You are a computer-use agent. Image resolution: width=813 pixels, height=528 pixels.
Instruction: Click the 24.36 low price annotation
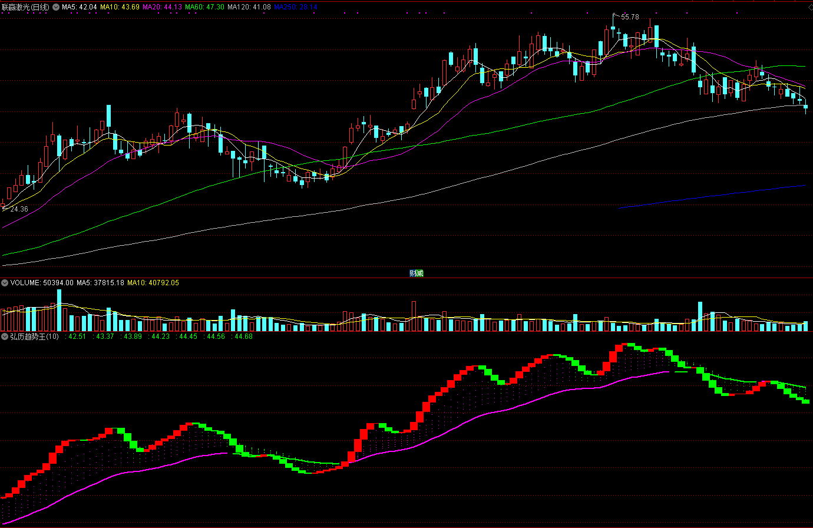coord(19,209)
